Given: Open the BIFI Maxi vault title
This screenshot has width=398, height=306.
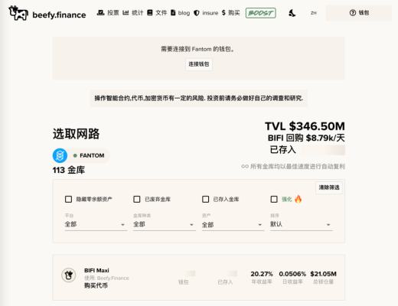Looking at the screenshot, I should point(96,270).
